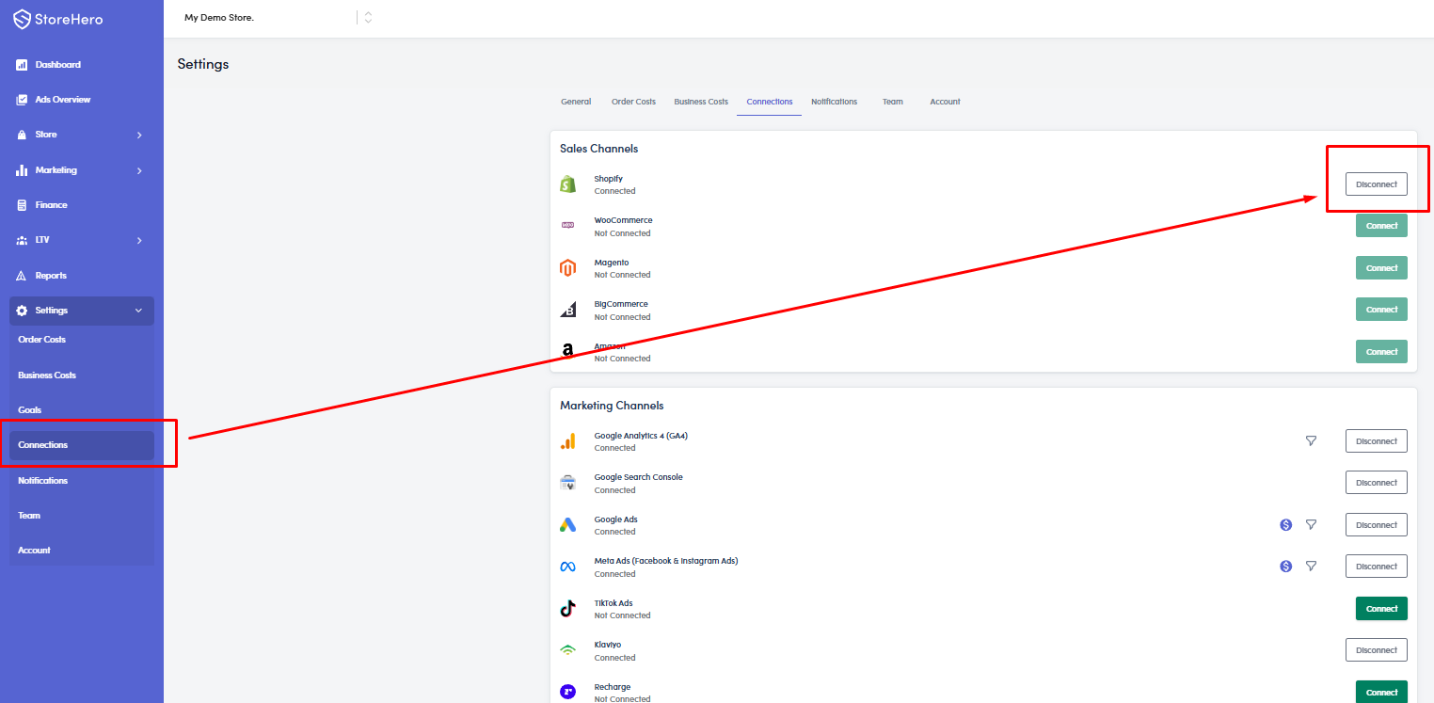Viewport: 1434px width, 703px height.
Task: Disconnect Google Analytics 4 (GA4)
Action: 1377,441
